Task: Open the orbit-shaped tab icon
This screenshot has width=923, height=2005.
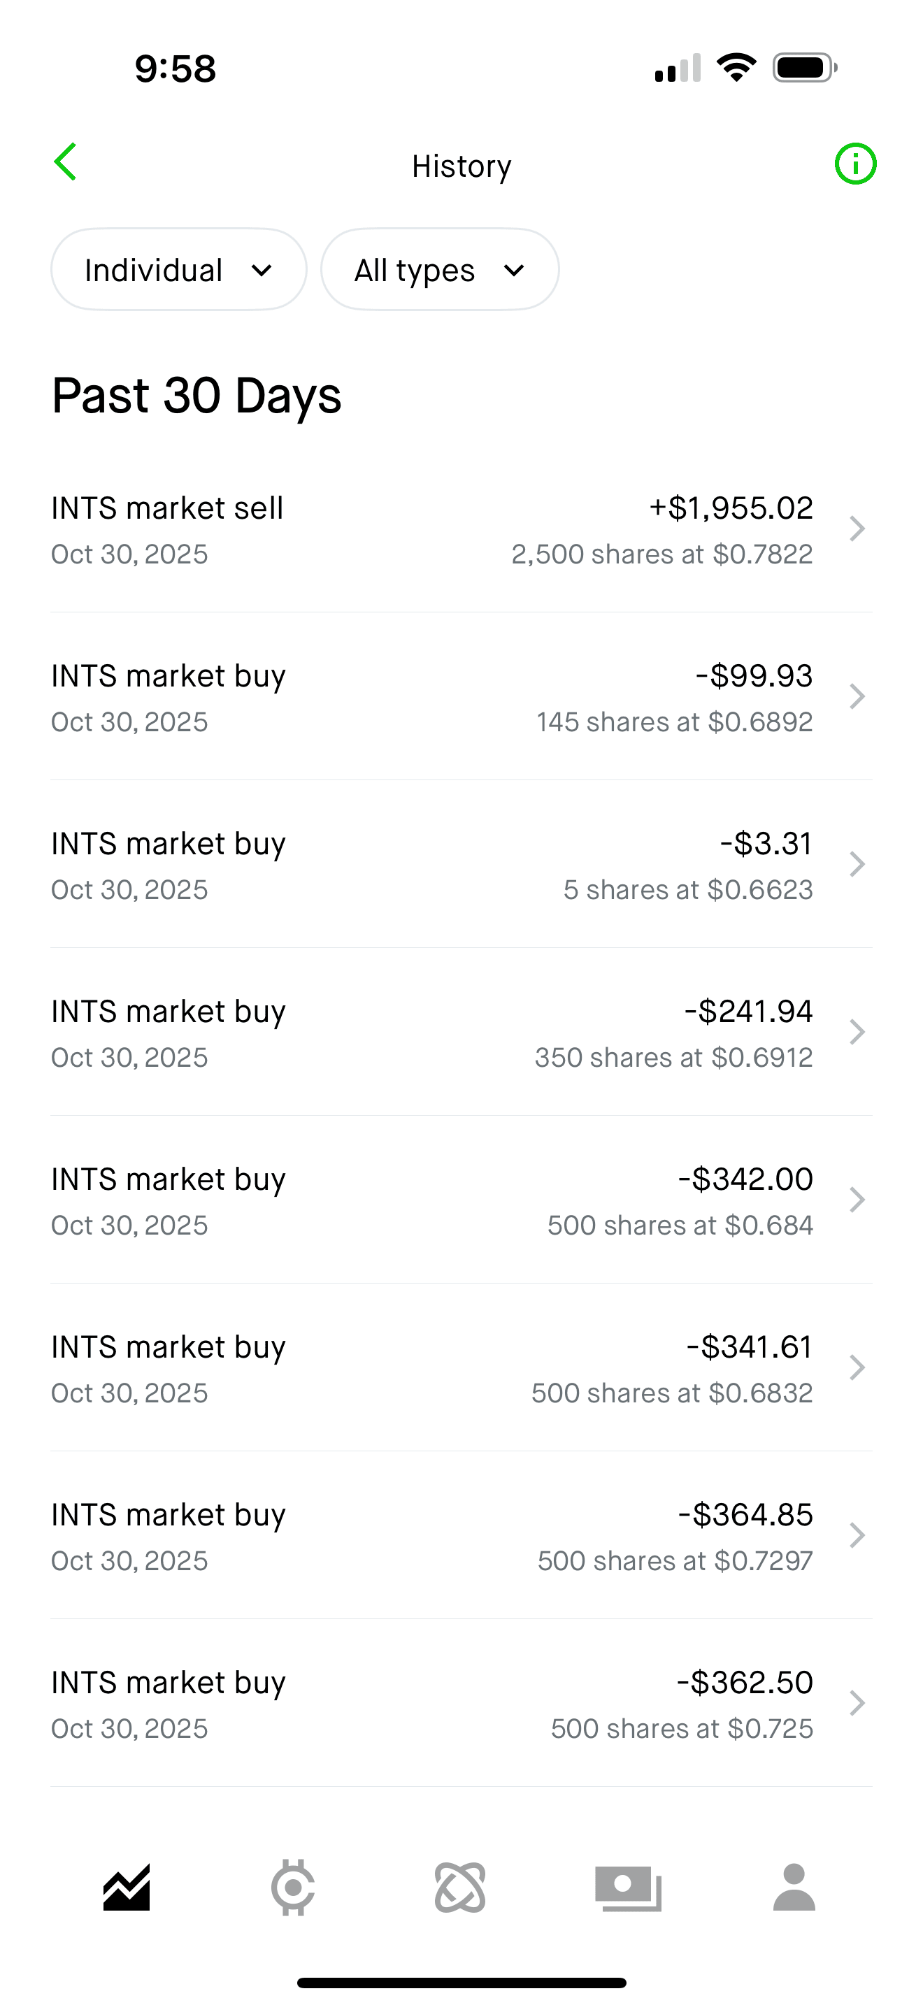Action: [x=460, y=1888]
